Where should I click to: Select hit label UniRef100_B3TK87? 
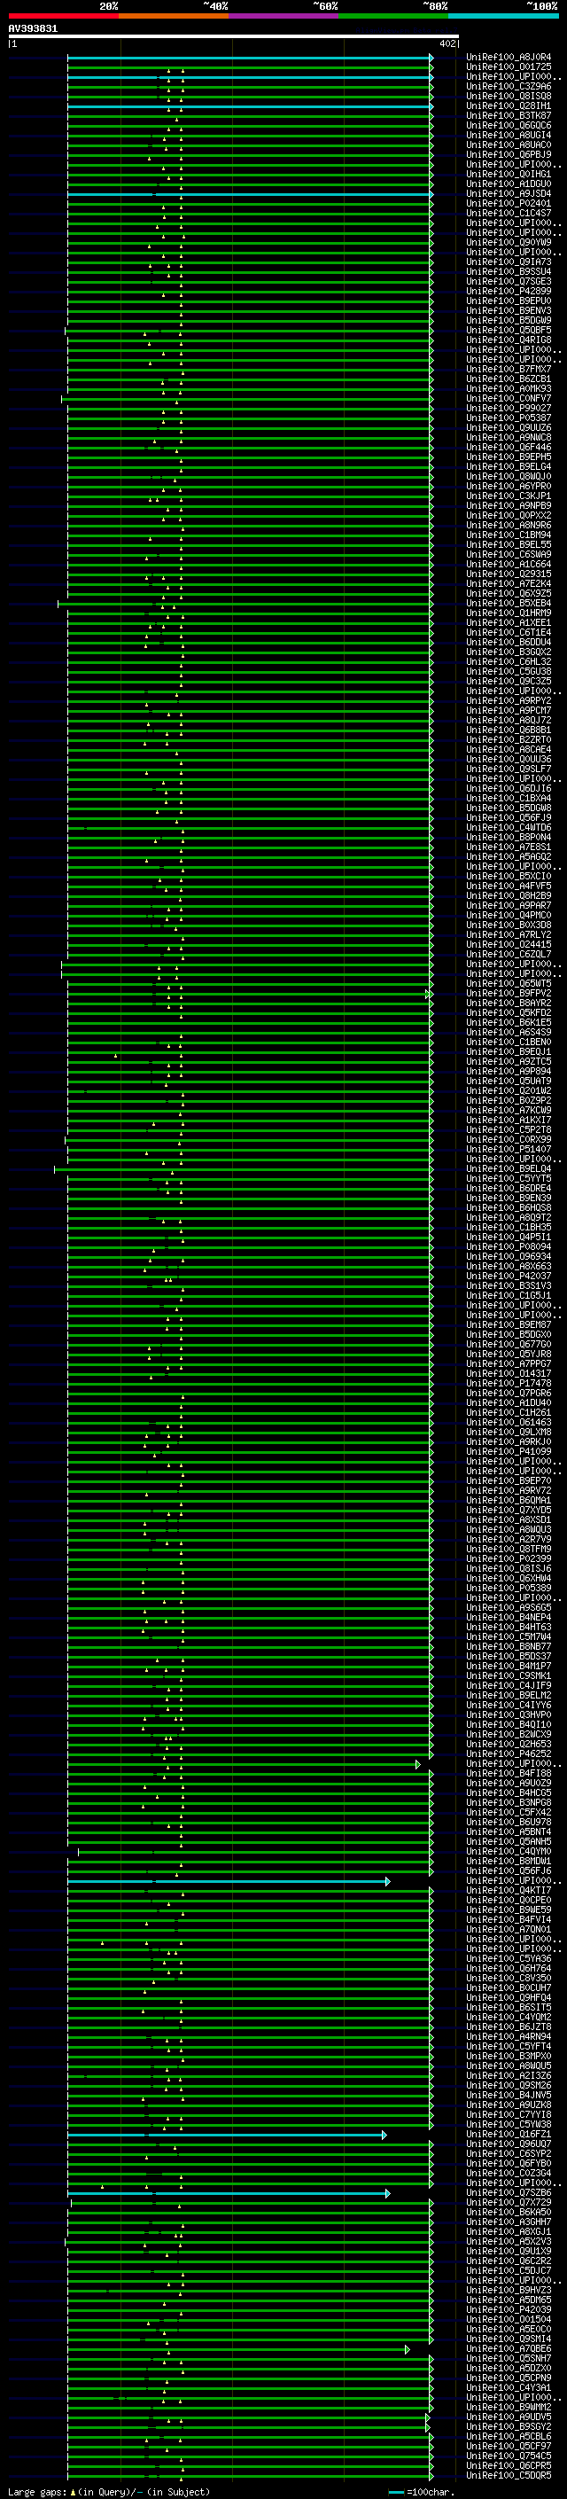tap(508, 115)
